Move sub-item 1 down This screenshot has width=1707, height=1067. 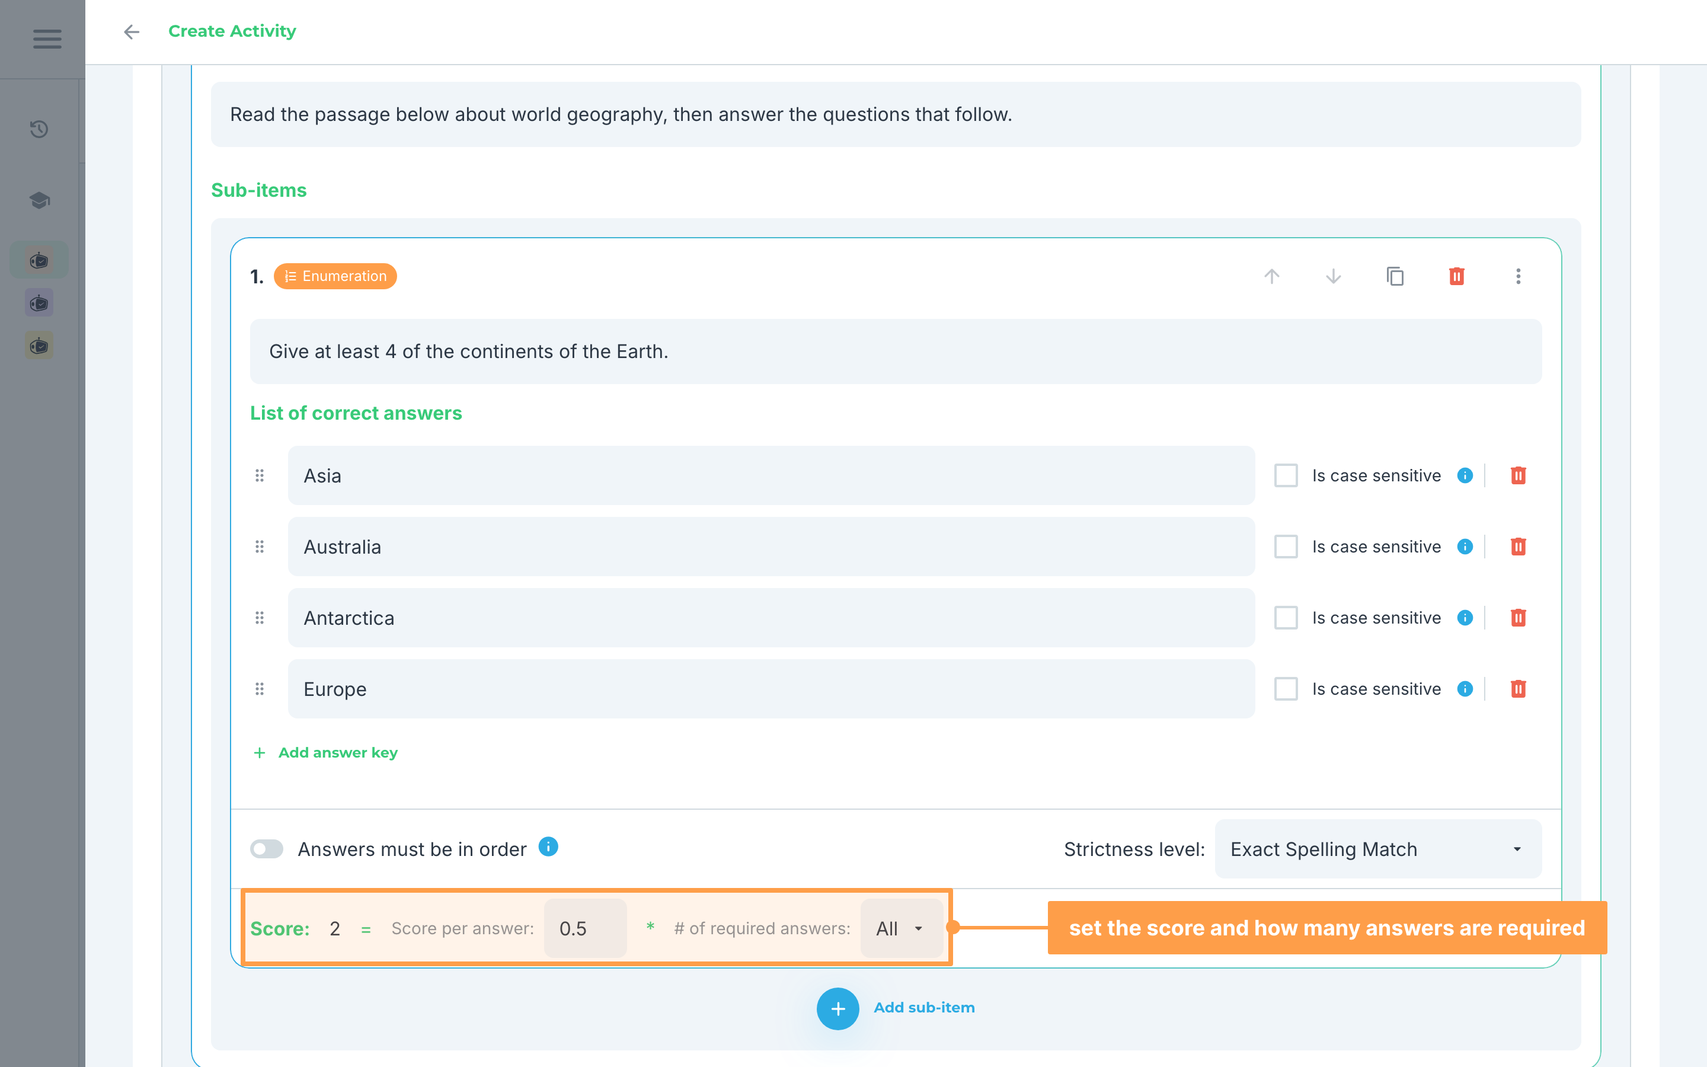(1333, 276)
